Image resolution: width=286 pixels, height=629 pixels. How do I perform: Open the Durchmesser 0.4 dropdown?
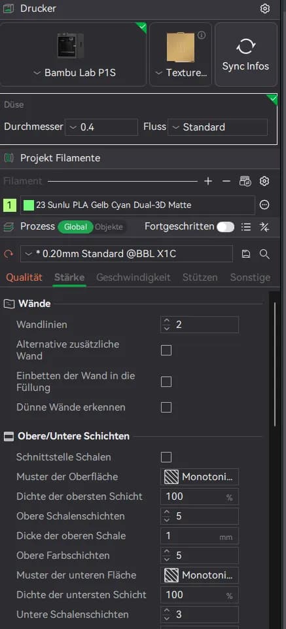[x=101, y=127]
